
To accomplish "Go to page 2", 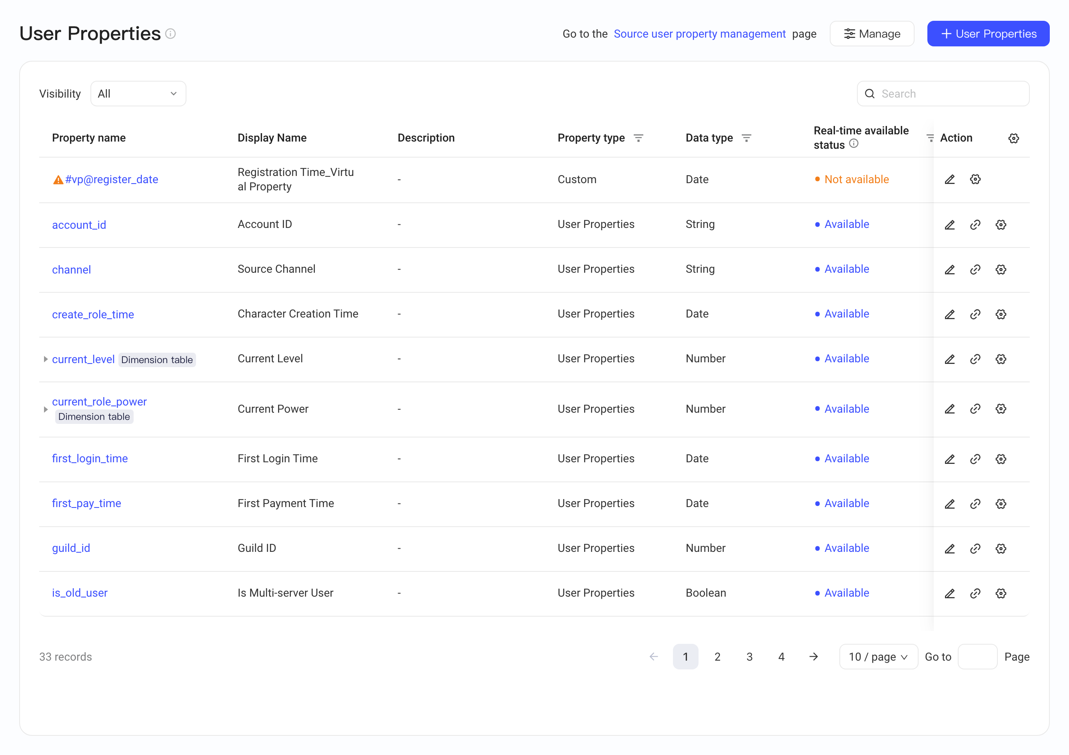I will tap(717, 656).
